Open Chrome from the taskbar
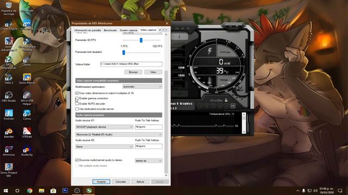Screen dimensions: 348x195 point(29,191)
